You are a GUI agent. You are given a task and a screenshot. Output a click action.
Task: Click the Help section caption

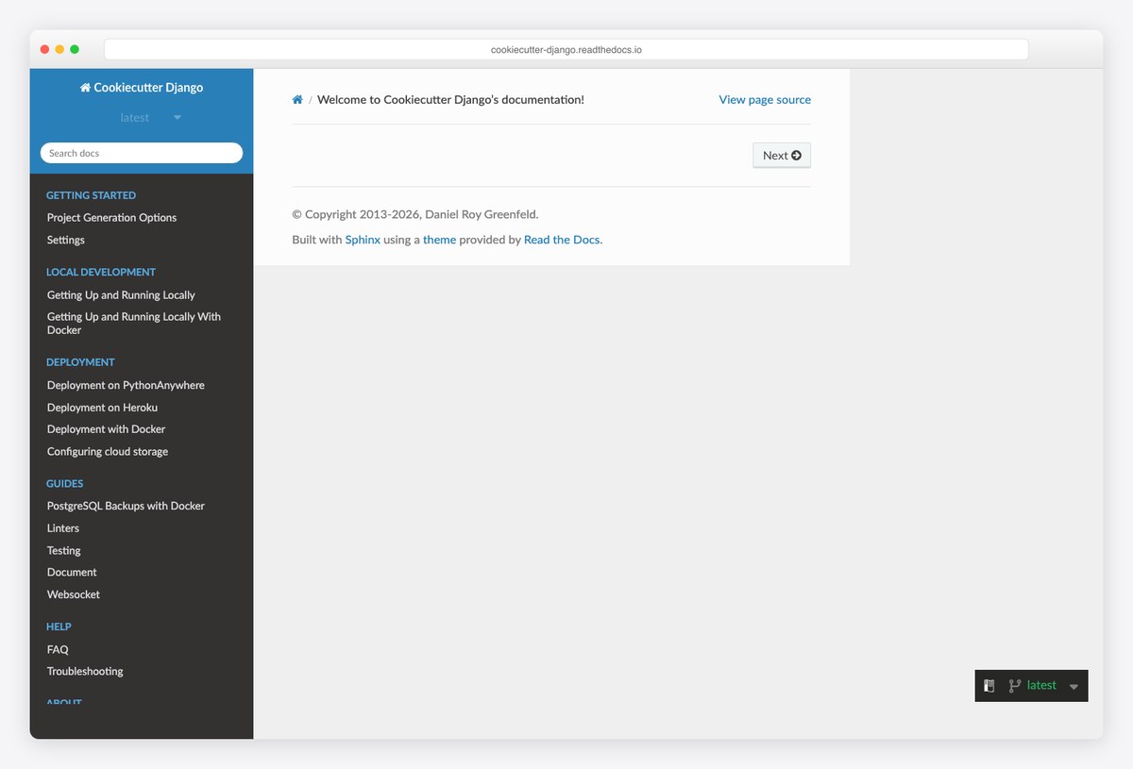[x=59, y=627]
